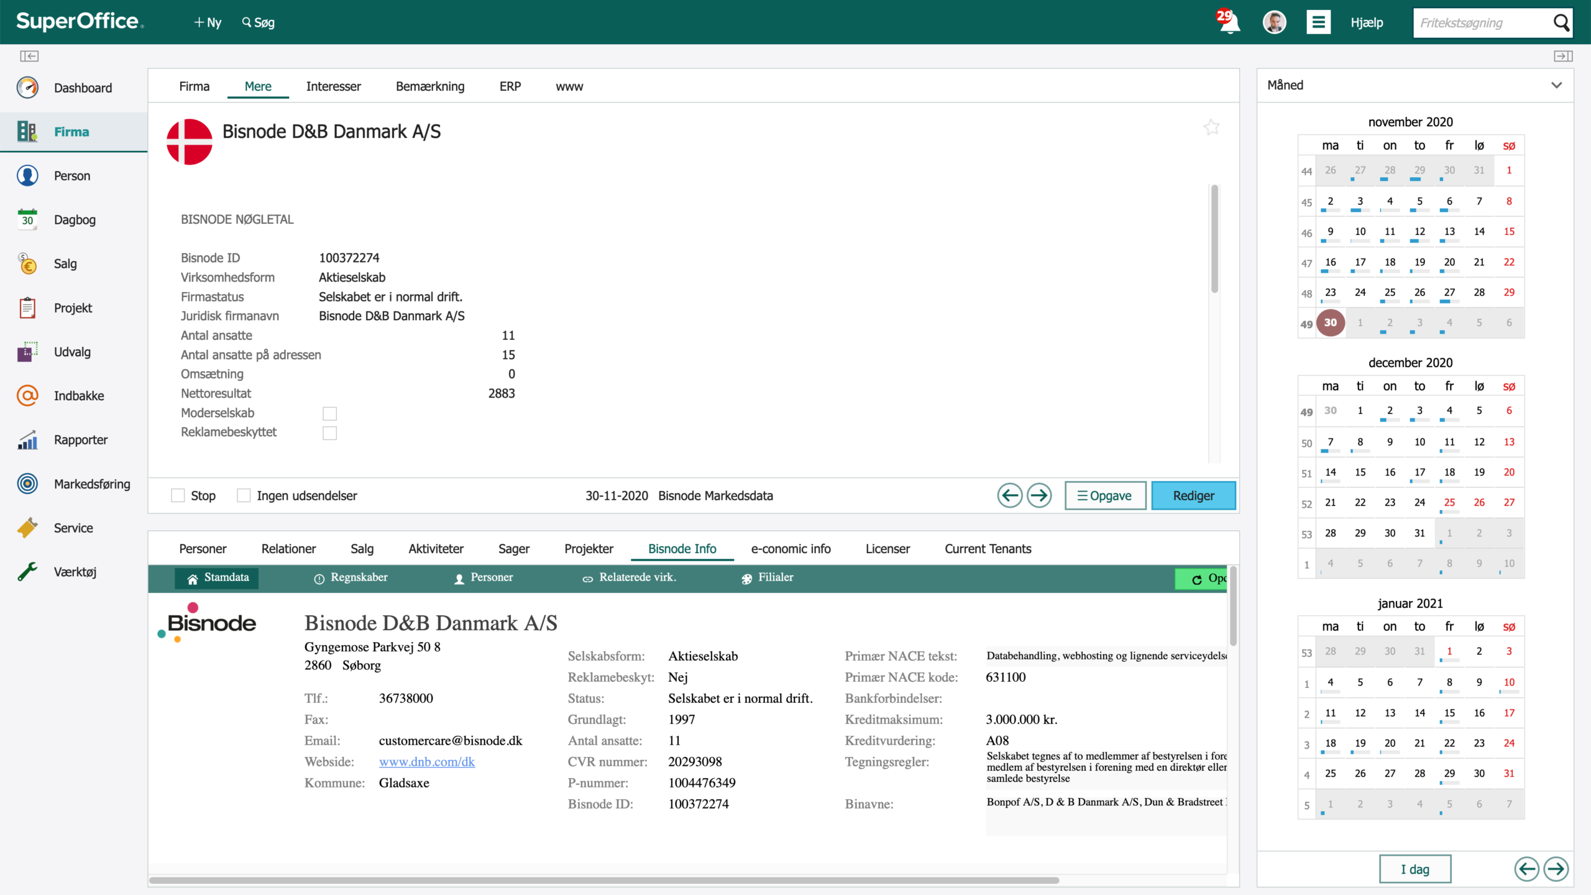Tick the Stop checkbox

pos(178,495)
